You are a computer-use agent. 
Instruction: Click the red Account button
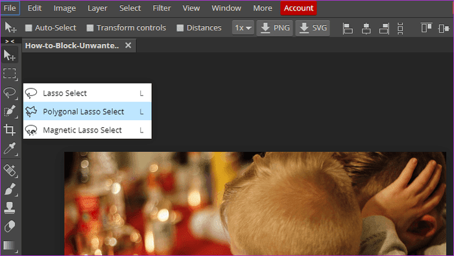coord(298,8)
